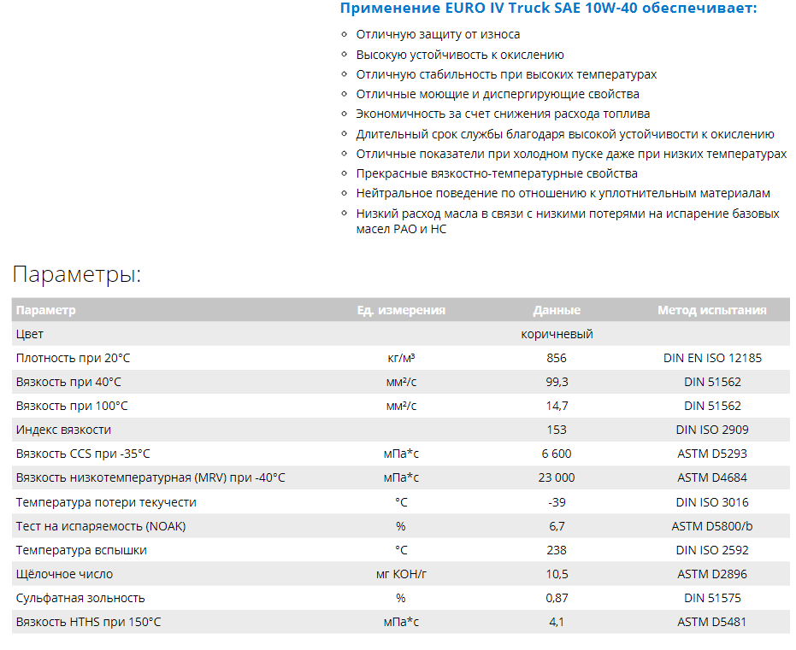Click the method 'DIN ISO 2909'

point(712,430)
